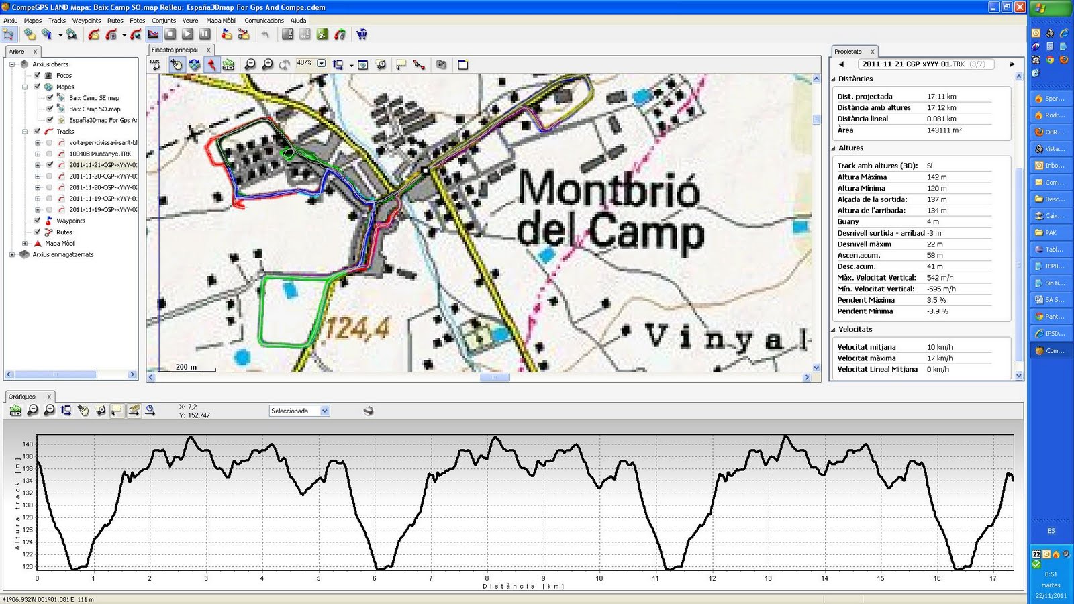
Task: Open the 3D view icon in map toolbar
Action: click(x=229, y=64)
